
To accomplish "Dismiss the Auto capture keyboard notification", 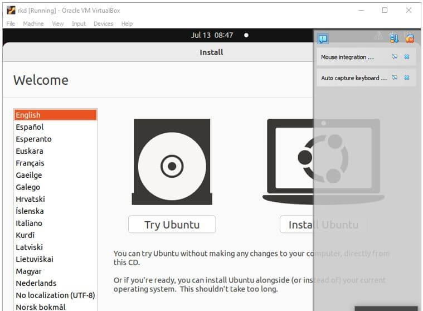I will pyautogui.click(x=407, y=77).
